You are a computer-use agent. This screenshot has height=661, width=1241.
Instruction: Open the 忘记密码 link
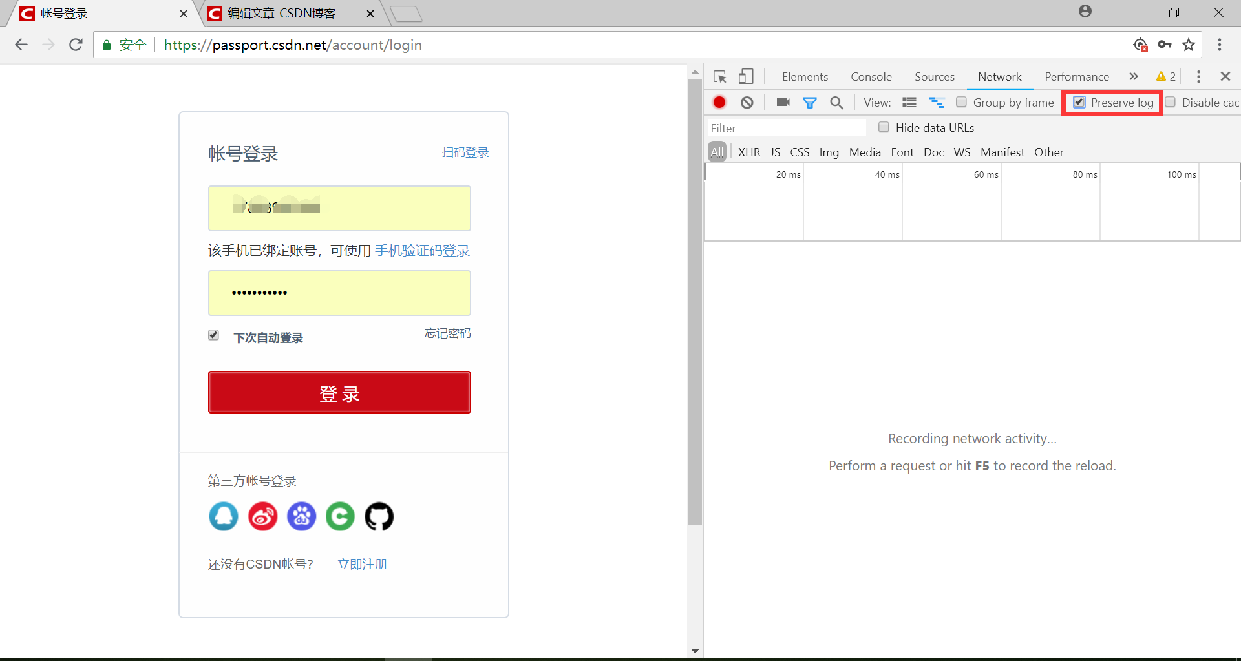click(x=447, y=333)
